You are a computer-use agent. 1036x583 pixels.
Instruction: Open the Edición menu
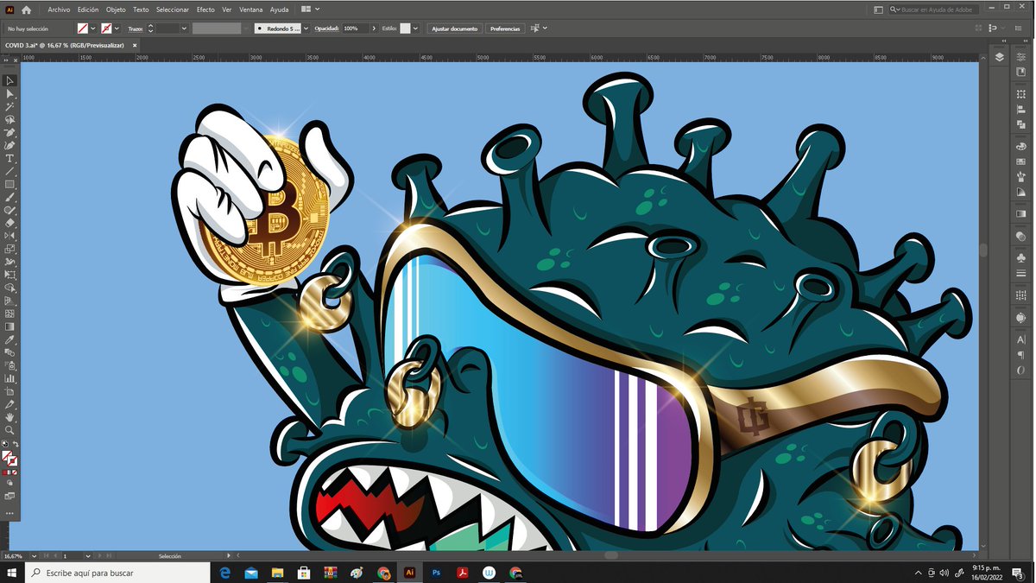[88, 10]
